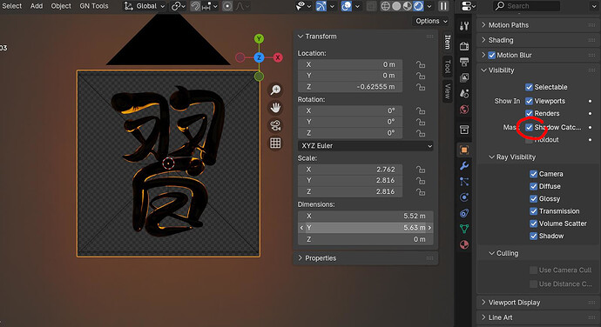
Task: Uncheck the Selectable checkbox
Action: coord(529,87)
